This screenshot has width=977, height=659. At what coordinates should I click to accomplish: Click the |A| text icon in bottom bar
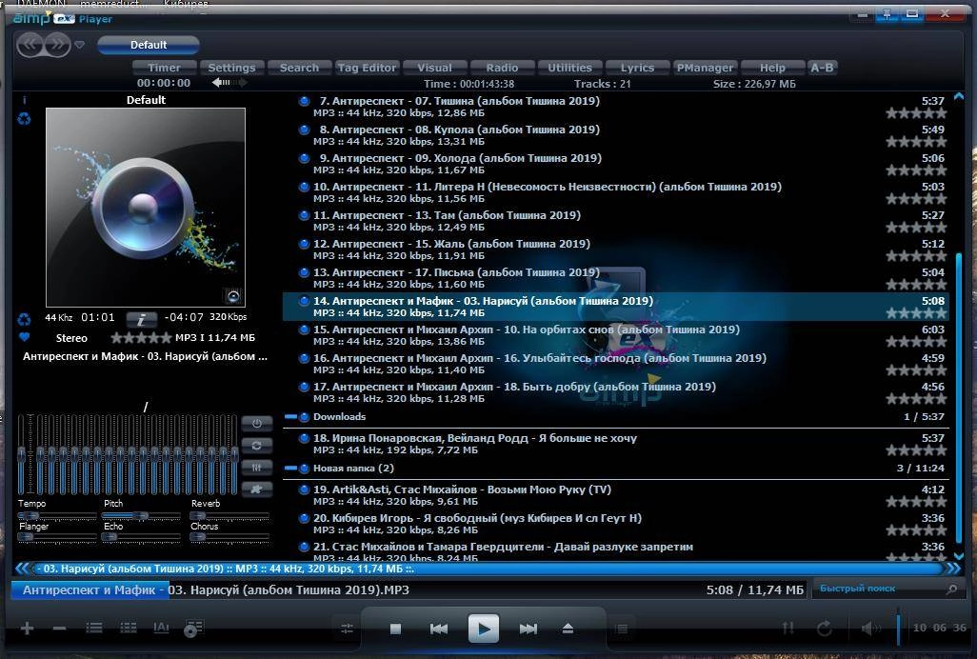pos(161,628)
